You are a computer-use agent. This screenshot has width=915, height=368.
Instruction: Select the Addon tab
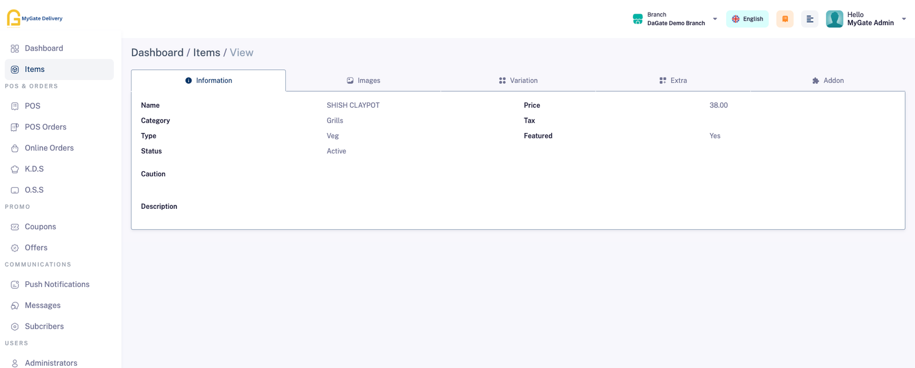coord(828,80)
